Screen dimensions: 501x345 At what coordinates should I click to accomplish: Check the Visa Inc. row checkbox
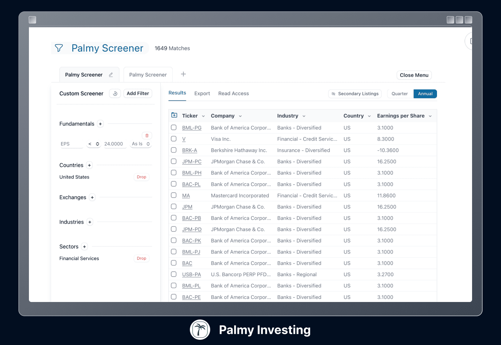point(174,139)
